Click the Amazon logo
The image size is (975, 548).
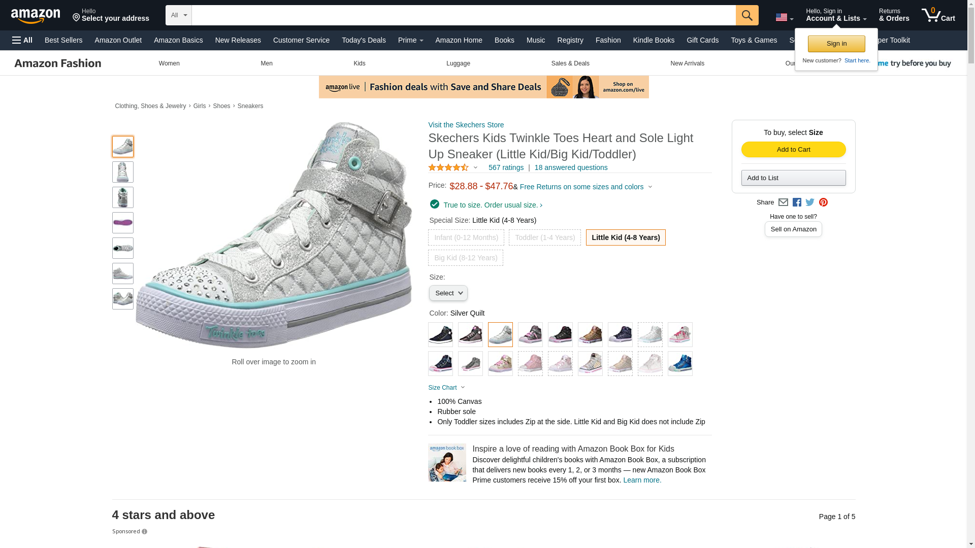click(x=36, y=16)
